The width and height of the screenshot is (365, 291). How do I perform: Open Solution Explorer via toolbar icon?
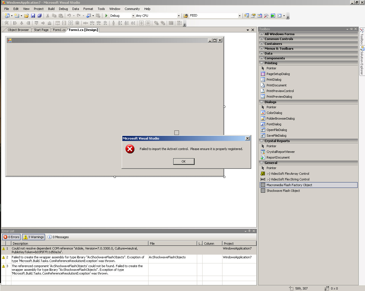(x=247, y=16)
